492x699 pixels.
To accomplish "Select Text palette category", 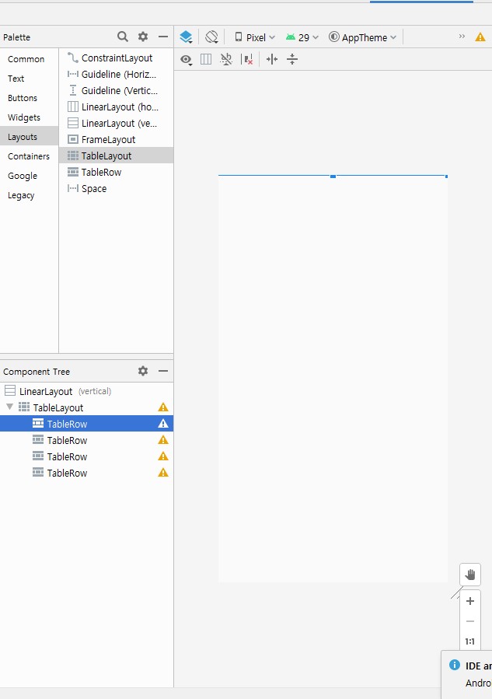I will click(29, 79).
